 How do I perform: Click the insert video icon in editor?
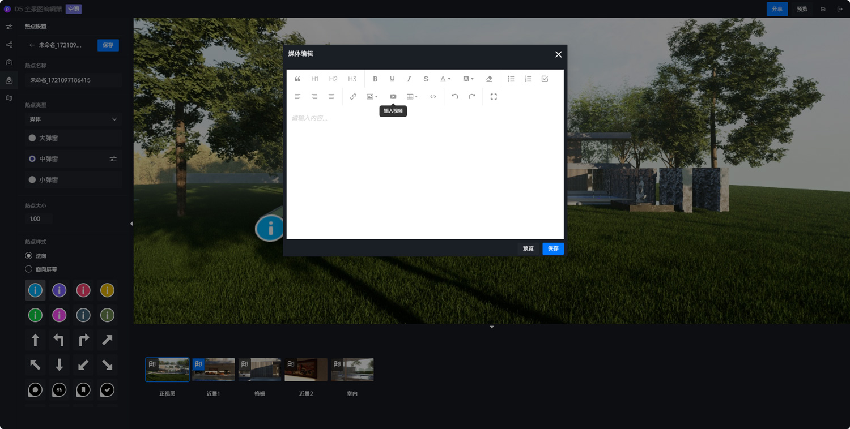click(x=393, y=97)
